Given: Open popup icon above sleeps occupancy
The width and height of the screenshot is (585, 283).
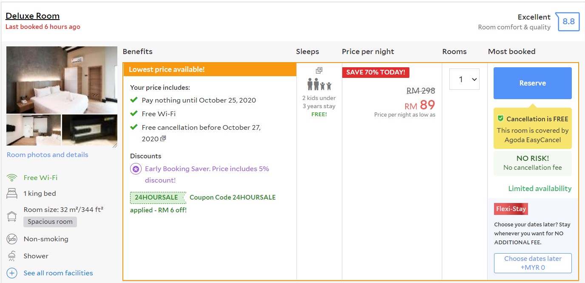Looking at the screenshot, I should pos(319,70).
